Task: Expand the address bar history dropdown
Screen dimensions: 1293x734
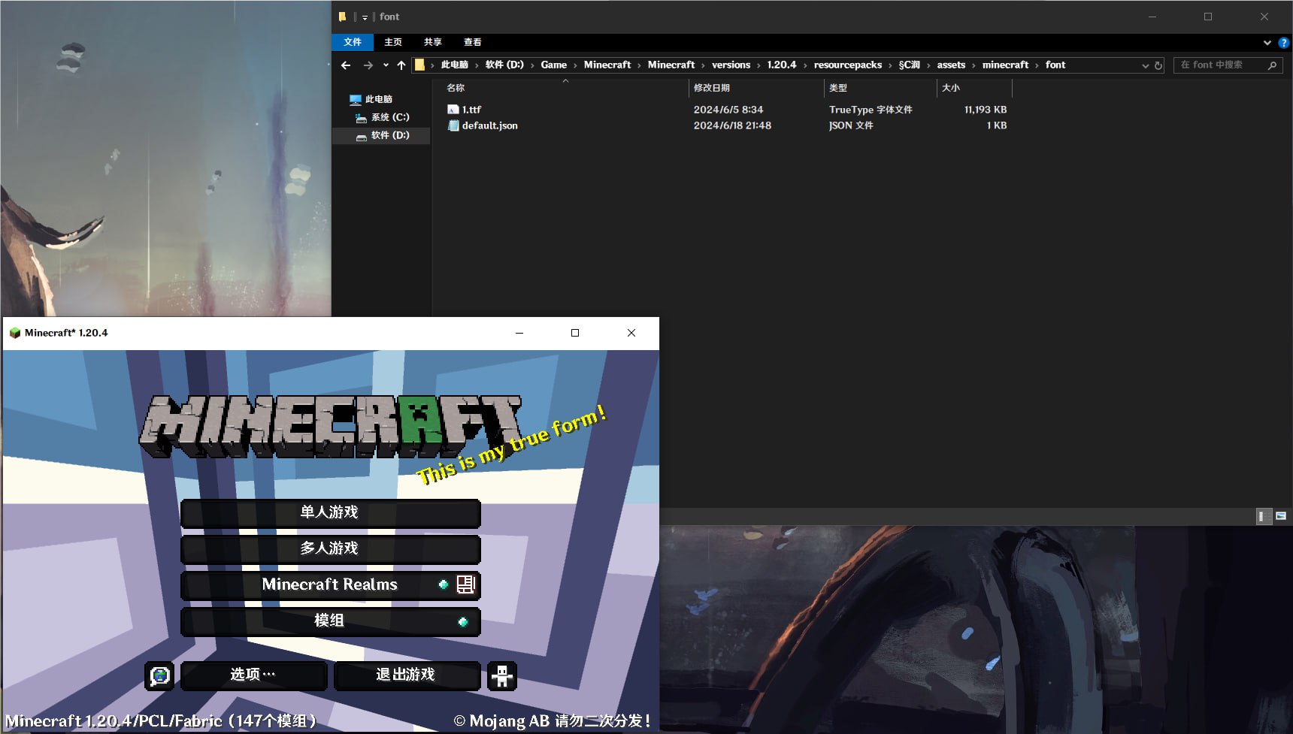Action: (1145, 65)
